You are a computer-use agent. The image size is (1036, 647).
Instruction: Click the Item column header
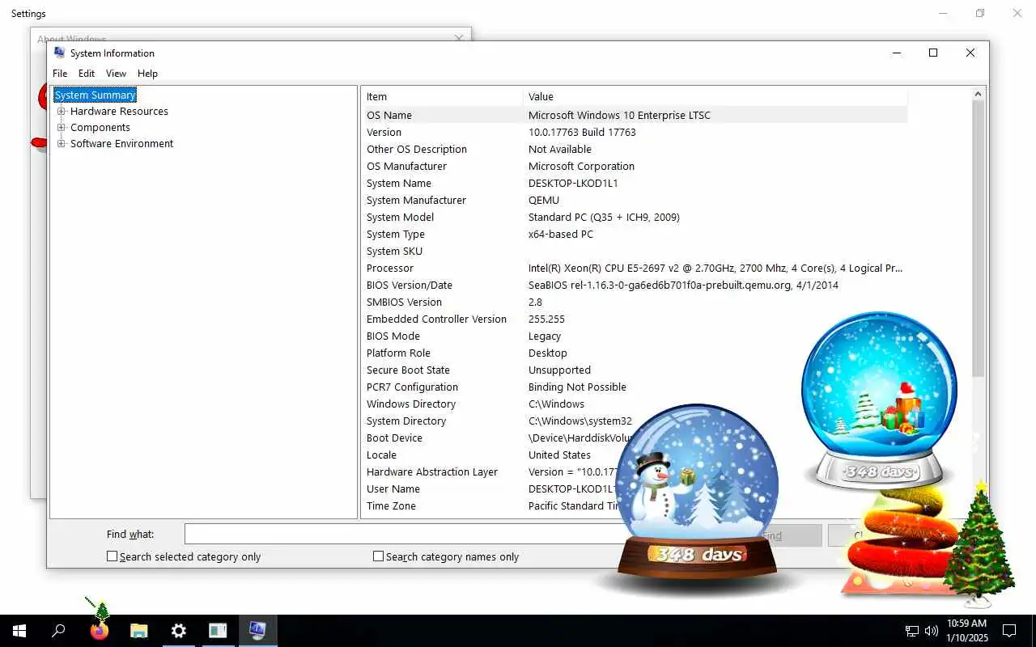point(442,96)
